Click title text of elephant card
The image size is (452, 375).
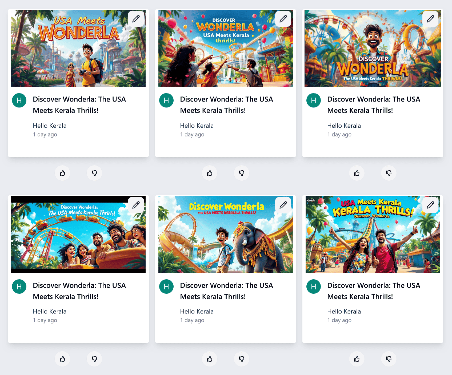pos(227,291)
